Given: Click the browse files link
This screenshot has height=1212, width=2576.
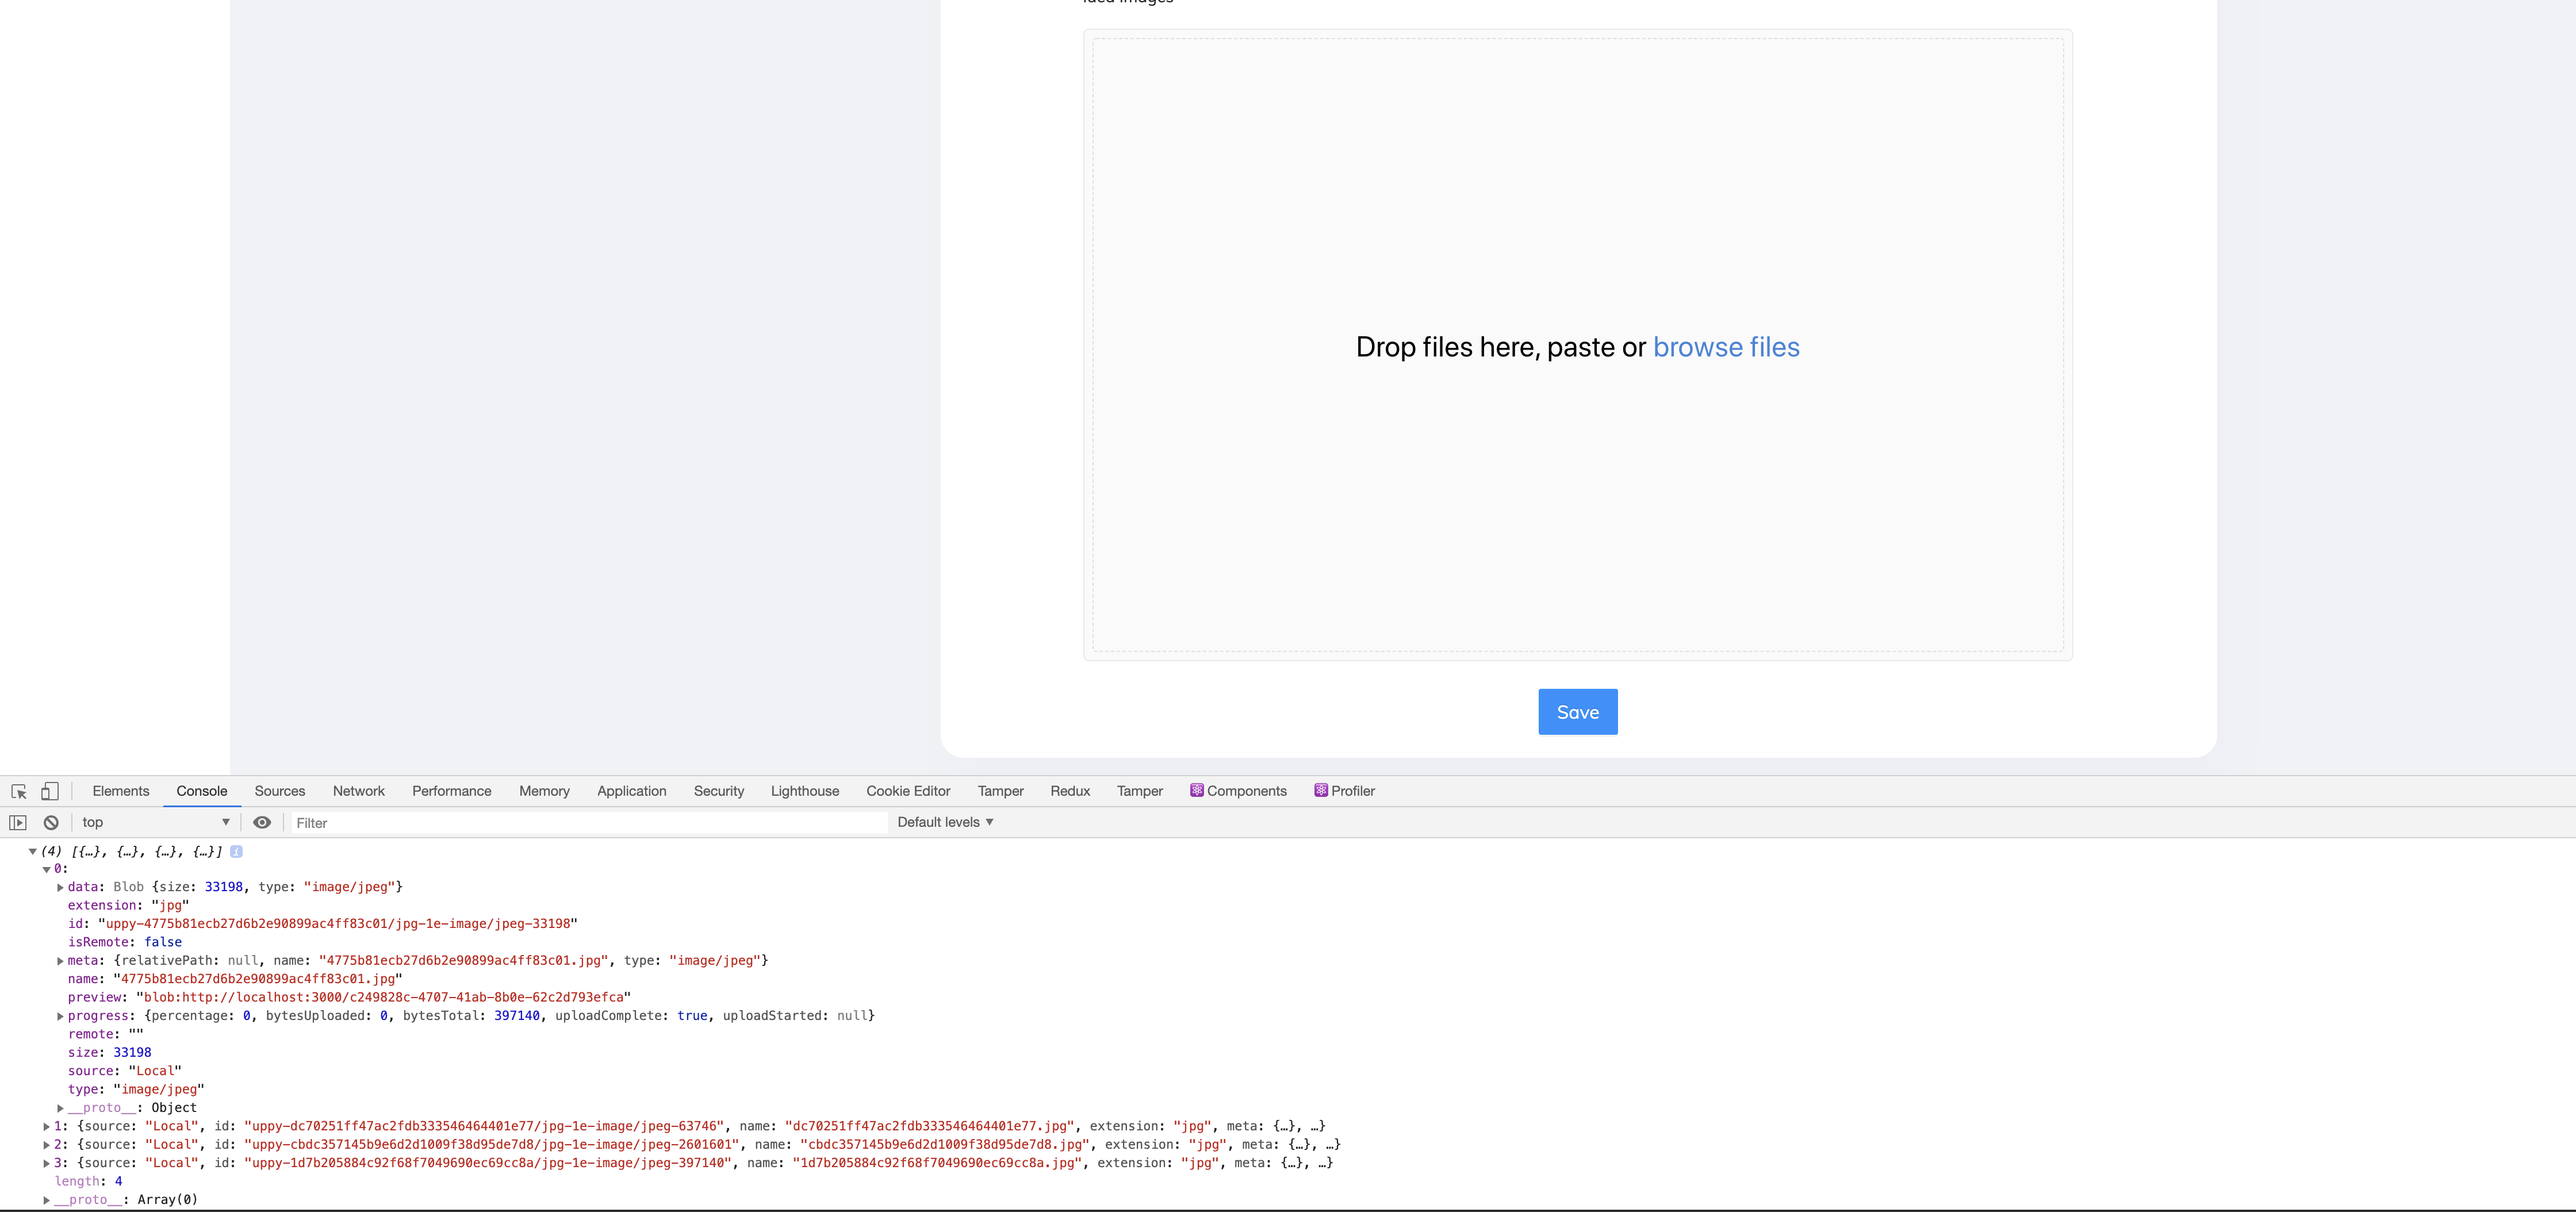Looking at the screenshot, I should pyautogui.click(x=1725, y=347).
